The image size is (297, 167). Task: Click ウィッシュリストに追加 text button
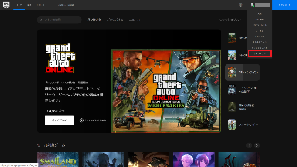(95, 120)
